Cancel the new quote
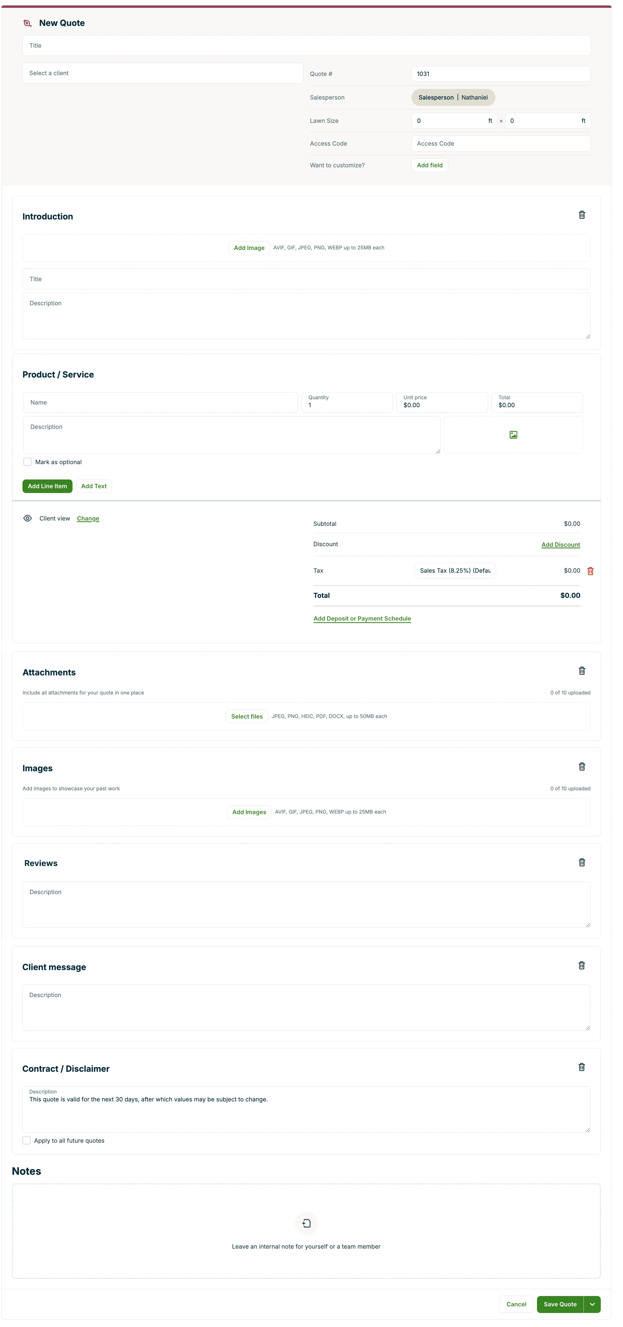623x1327 pixels. [516, 1304]
